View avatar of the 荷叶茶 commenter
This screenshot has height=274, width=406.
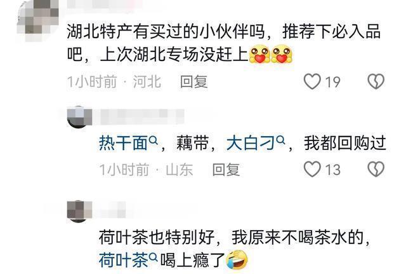point(79,211)
